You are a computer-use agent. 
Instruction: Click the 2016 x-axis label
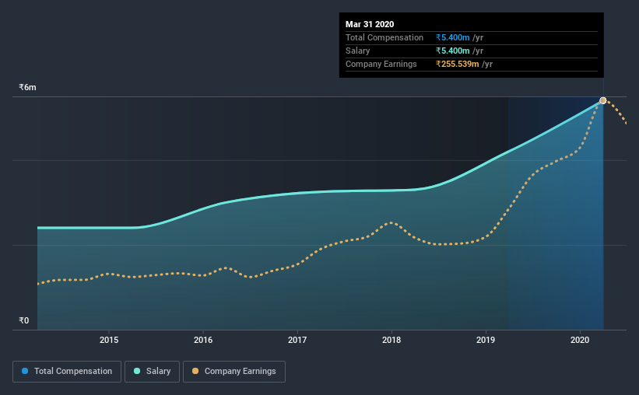(x=203, y=340)
